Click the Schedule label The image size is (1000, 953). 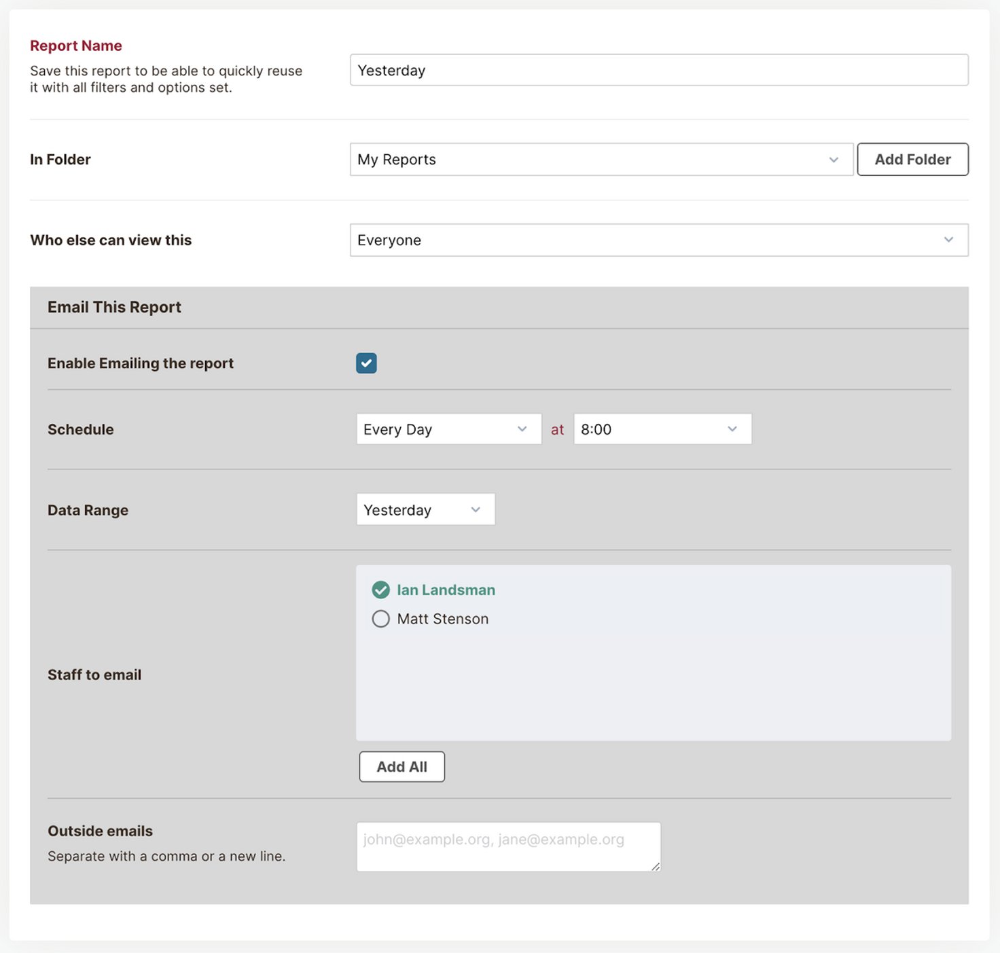click(80, 429)
